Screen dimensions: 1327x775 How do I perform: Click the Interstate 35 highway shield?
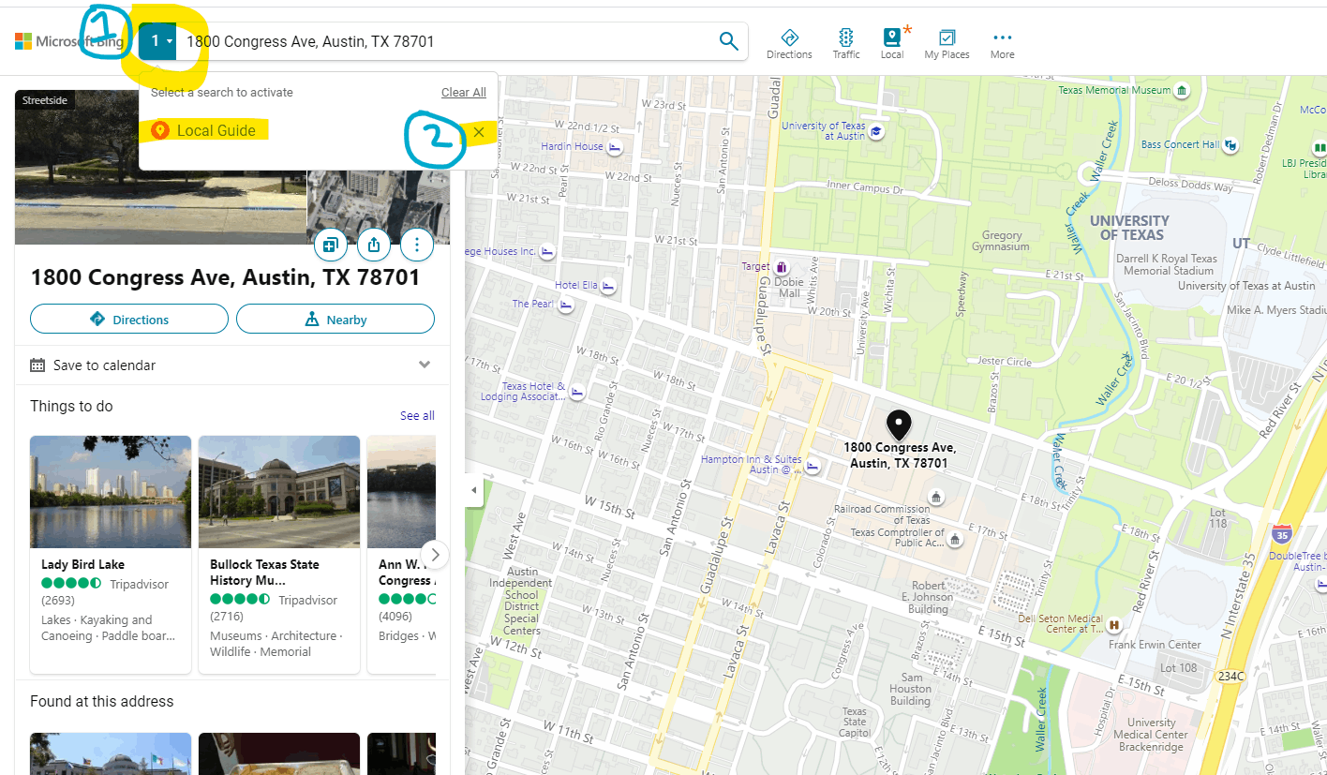pos(1281,535)
